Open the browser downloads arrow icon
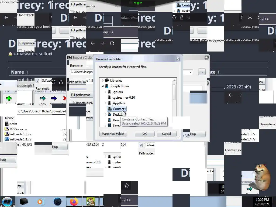Screen dimensions: 276x207 [250, 17]
